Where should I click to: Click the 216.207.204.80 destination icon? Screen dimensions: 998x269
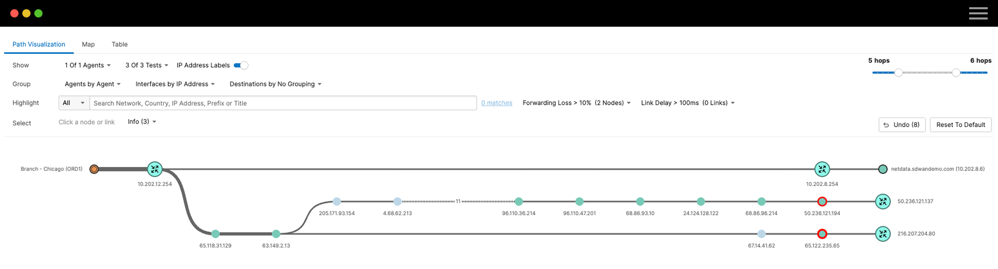click(x=883, y=234)
